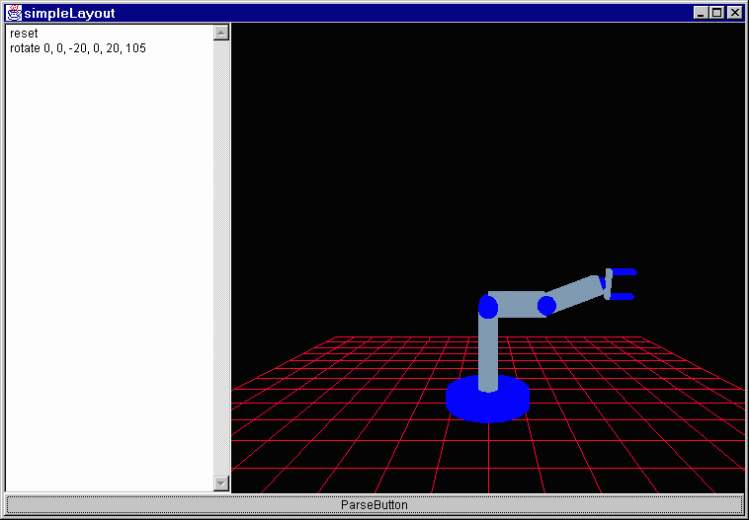Viewport: 749px width, 520px height.
Task: Click the Java coffee cup title icon
Action: click(x=13, y=13)
